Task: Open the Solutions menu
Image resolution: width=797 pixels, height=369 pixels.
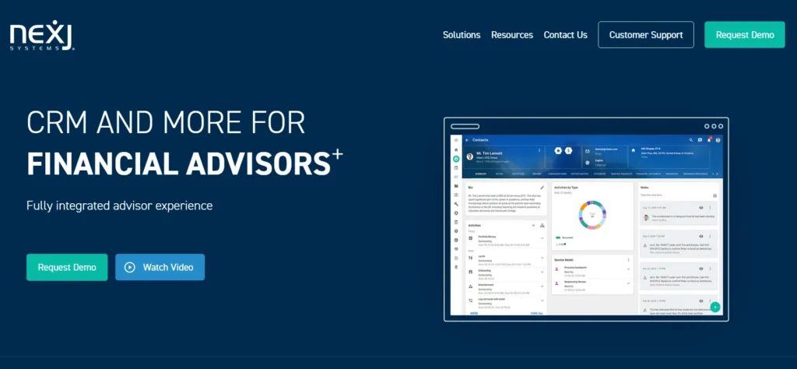Action: (462, 35)
